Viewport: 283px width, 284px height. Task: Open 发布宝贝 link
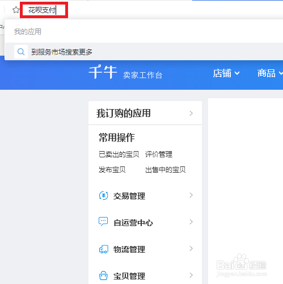click(x=112, y=170)
